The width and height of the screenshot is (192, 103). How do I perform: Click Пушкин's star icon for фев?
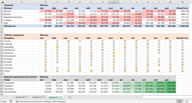pyautogui.click(x=57, y=62)
